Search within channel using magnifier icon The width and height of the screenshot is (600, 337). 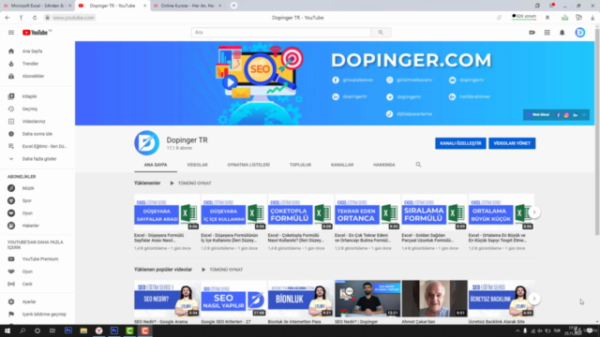point(418,165)
